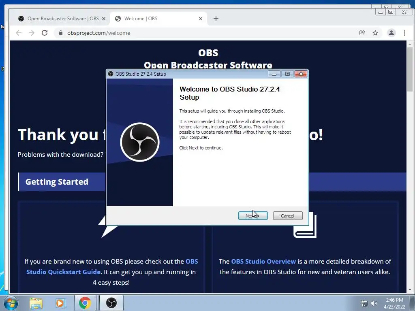Viewport: 415px width, 311px height.
Task: Click the OBS logo in setup dialog title bar
Action: [x=111, y=74]
